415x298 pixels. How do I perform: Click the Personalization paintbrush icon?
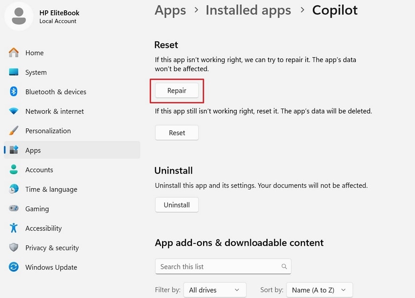(x=14, y=130)
